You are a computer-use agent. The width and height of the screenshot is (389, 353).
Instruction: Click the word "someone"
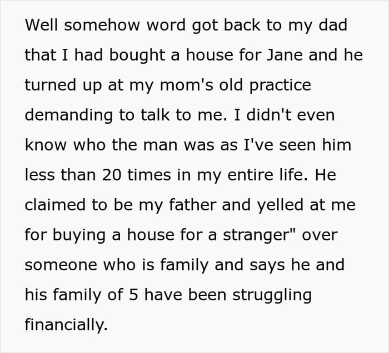pyautogui.click(x=61, y=265)
